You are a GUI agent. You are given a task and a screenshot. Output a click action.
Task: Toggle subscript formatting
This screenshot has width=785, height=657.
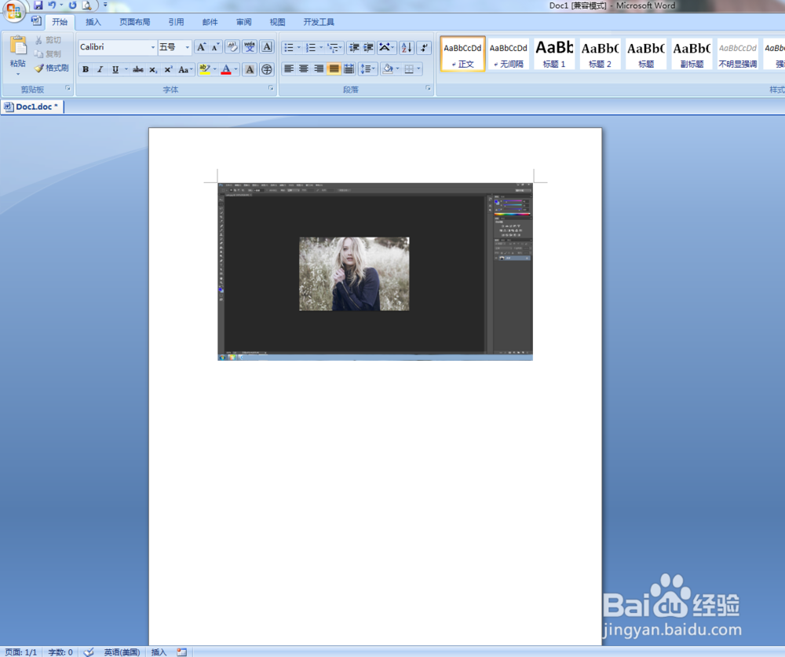pos(153,69)
